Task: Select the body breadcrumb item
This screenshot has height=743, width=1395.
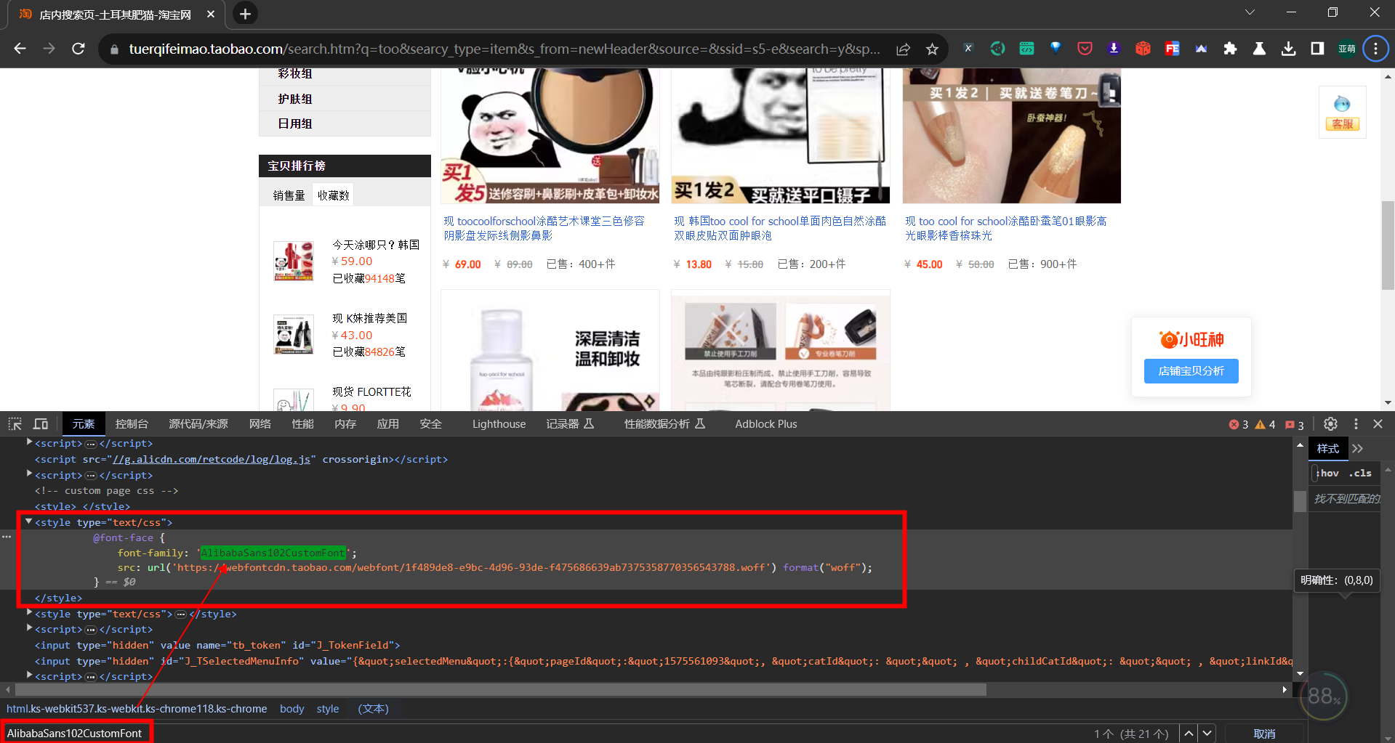Action: [292, 709]
